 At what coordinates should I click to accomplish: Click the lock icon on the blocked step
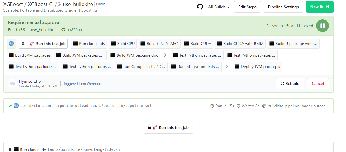(23, 44)
